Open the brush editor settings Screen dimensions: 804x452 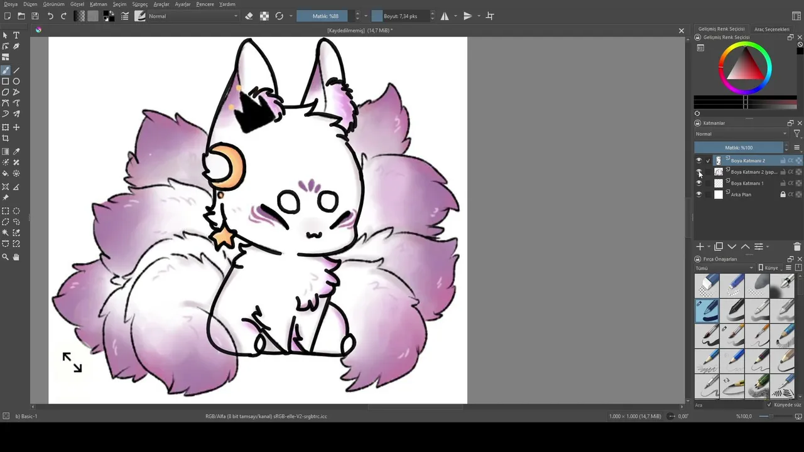[x=125, y=16]
